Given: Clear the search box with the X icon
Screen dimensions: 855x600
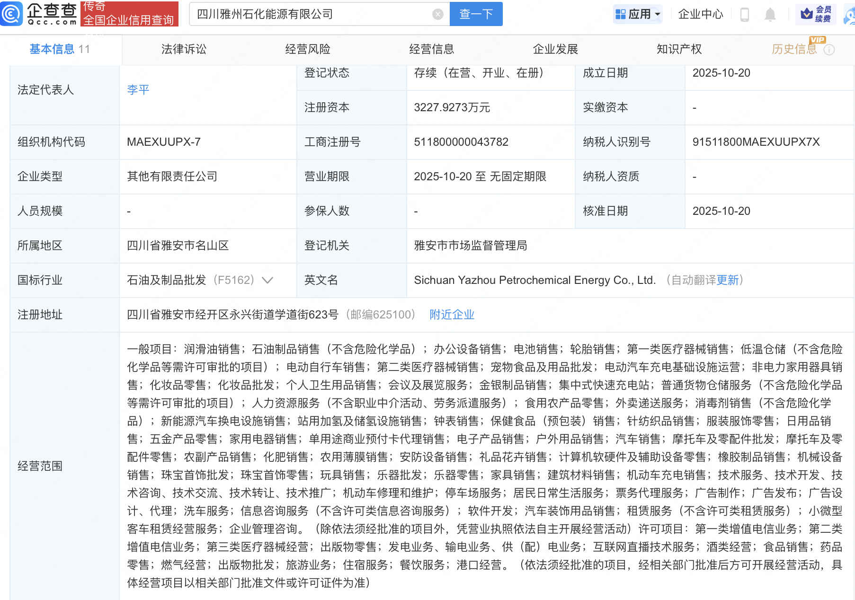Looking at the screenshot, I should [438, 14].
